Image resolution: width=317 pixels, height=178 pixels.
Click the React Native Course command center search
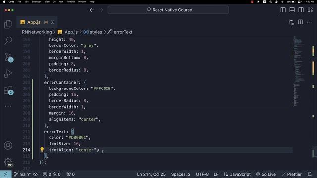[x=168, y=10]
